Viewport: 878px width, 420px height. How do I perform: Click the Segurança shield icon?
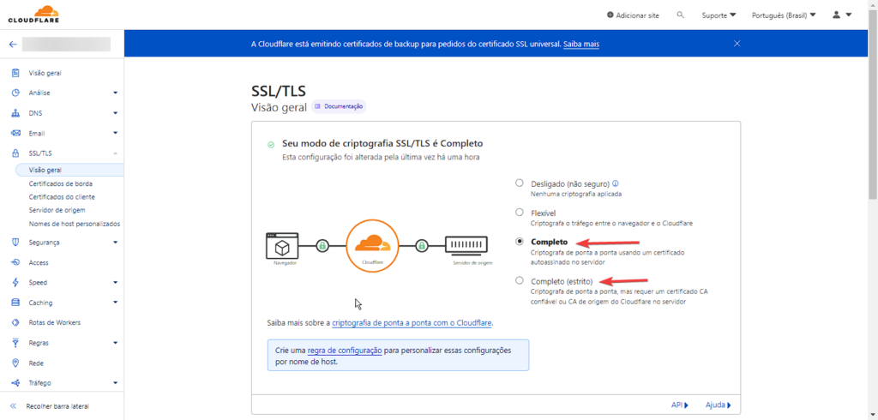click(x=15, y=243)
